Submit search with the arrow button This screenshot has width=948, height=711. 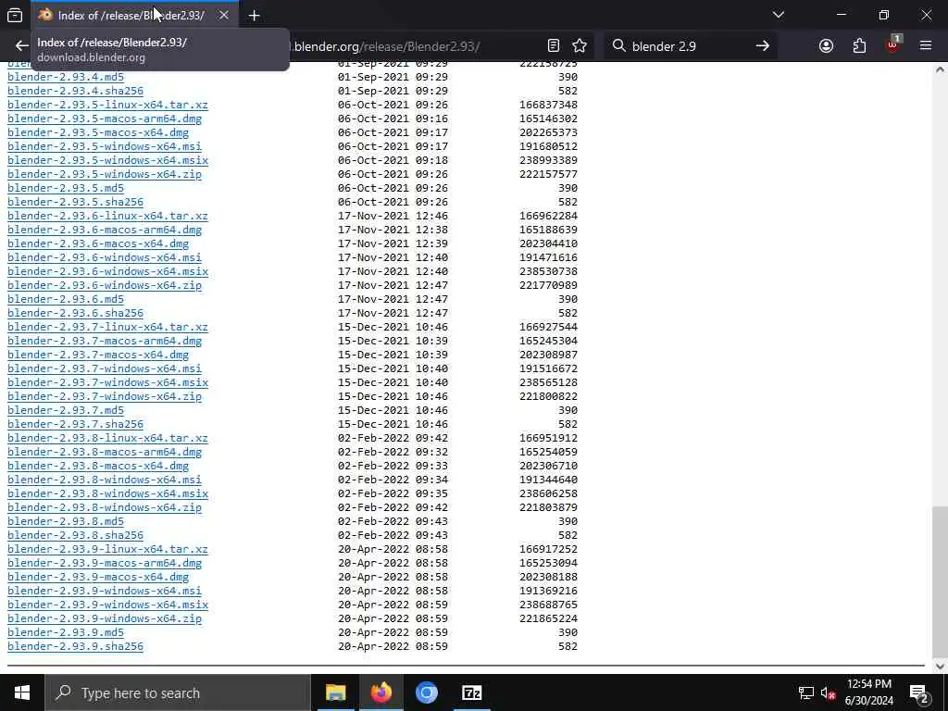[x=763, y=46]
